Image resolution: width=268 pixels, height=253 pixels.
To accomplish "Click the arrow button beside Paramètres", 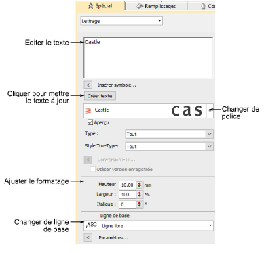I will click(88, 237).
